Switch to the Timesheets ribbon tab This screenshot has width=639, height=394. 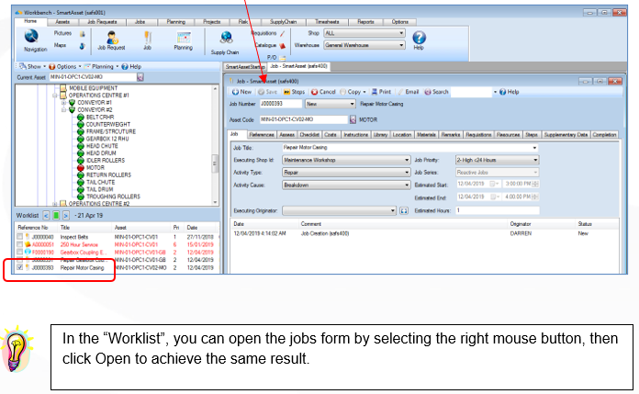click(x=327, y=22)
